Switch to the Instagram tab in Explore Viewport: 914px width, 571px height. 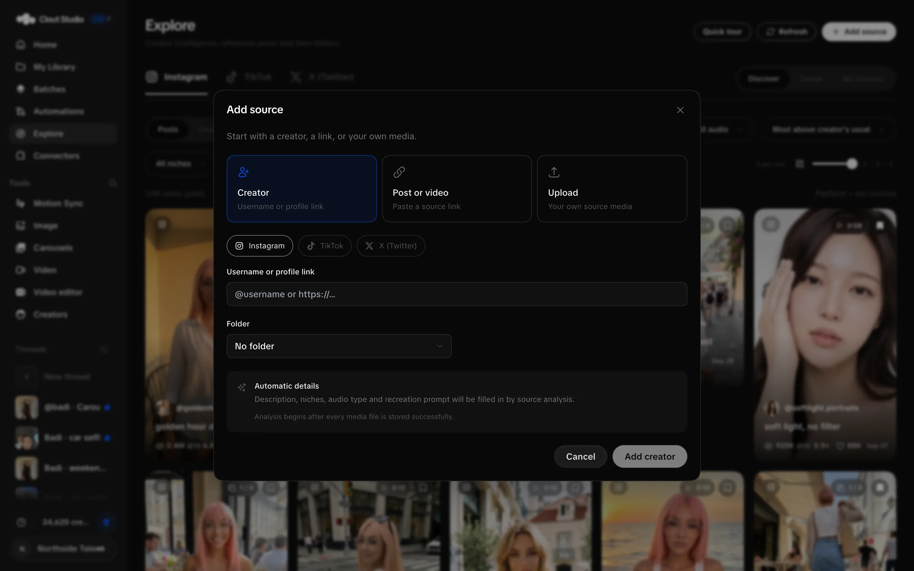pyautogui.click(x=176, y=77)
